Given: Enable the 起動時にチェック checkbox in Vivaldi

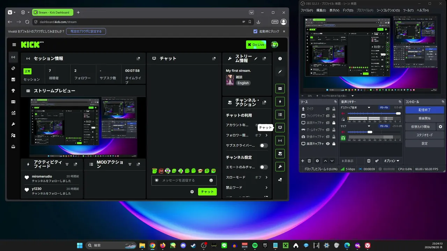Looking at the screenshot, I should point(255,31).
